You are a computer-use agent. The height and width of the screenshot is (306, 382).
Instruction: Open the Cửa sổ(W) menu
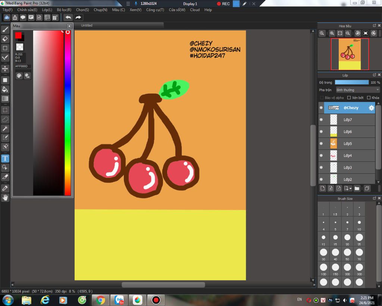click(177, 10)
